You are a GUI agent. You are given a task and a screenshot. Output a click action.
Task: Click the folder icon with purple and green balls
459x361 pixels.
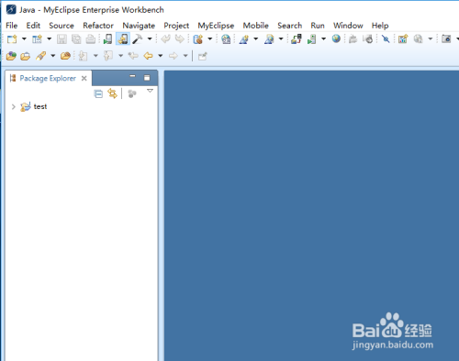pyautogui.click(x=11, y=56)
